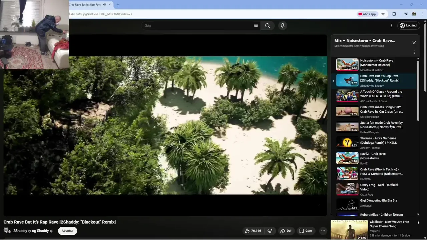
Task: Open a new browser tab
Action: pyautogui.click(x=117, y=5)
